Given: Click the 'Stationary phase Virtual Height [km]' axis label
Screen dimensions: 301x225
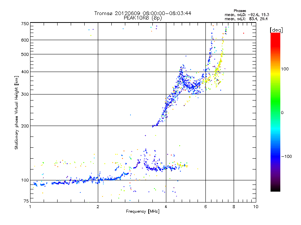Looking at the screenshot, I should (x=17, y=113).
